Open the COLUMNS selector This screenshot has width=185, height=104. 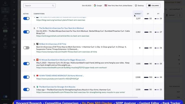pos(153,5)
